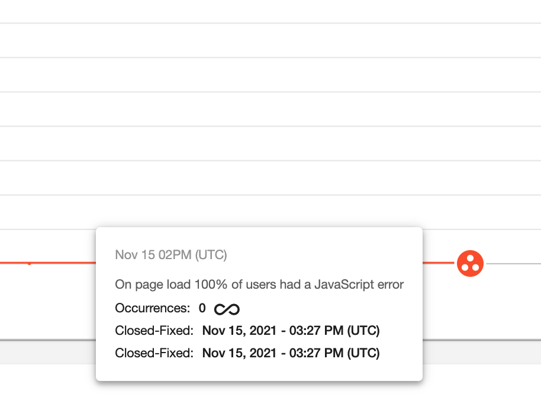Click orange line segment between tooltip and marker
541x407 pixels.
(x=439, y=262)
